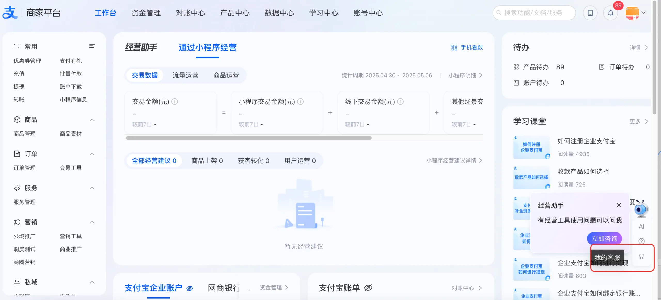Collapse the 商品 sidebar section

92,120
